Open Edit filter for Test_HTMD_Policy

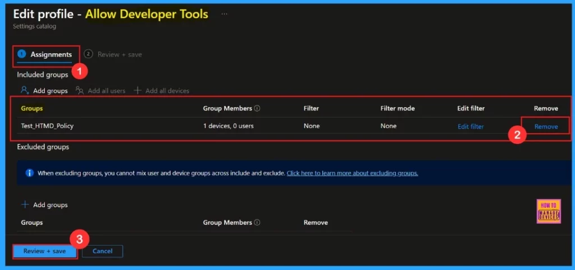tap(471, 127)
